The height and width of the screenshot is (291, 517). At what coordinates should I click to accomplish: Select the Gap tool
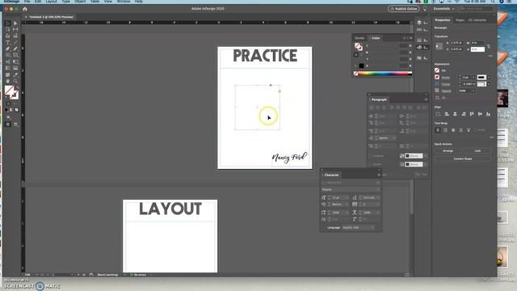point(15,30)
